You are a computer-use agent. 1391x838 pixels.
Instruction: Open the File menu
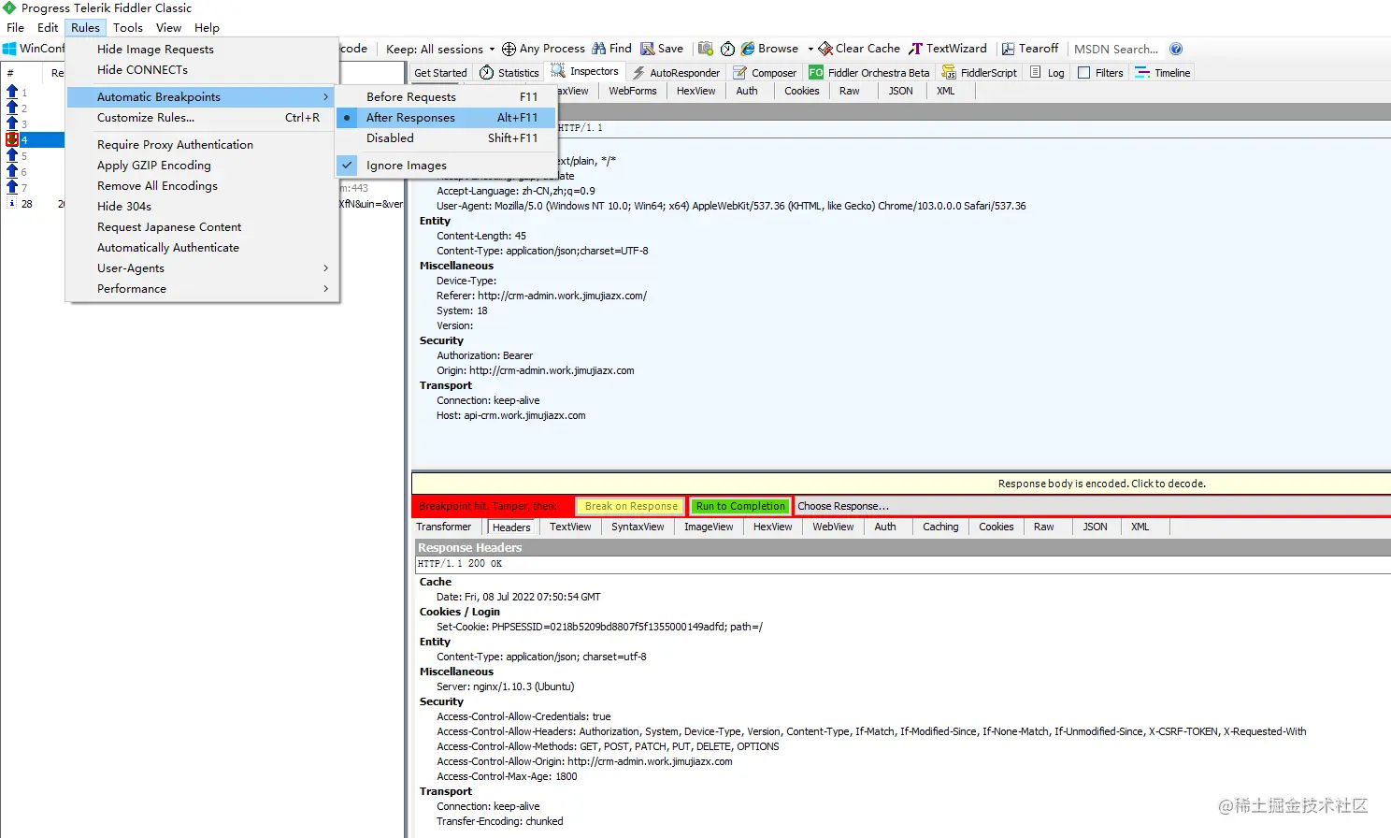[x=16, y=28]
